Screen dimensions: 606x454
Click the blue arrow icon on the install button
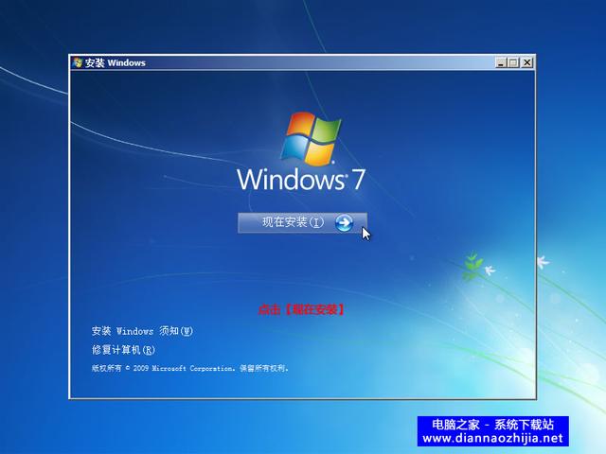(344, 223)
